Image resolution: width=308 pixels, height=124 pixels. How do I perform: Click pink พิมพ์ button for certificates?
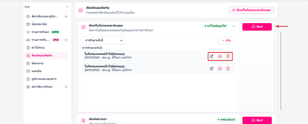(x=257, y=27)
